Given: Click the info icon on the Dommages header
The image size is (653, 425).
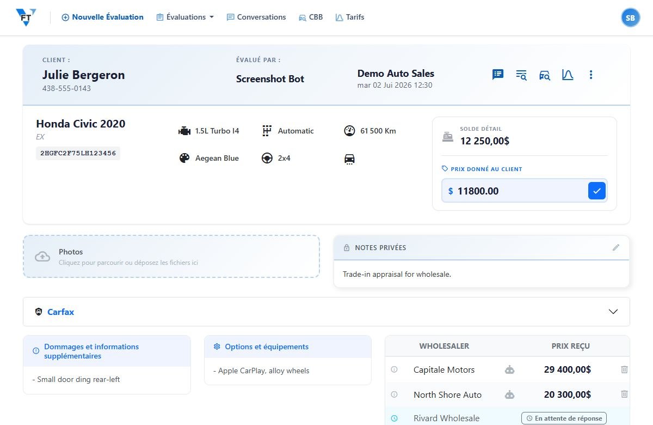Looking at the screenshot, I should (36, 351).
